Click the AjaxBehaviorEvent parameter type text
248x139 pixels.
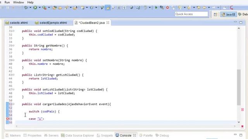[x=83, y=104]
